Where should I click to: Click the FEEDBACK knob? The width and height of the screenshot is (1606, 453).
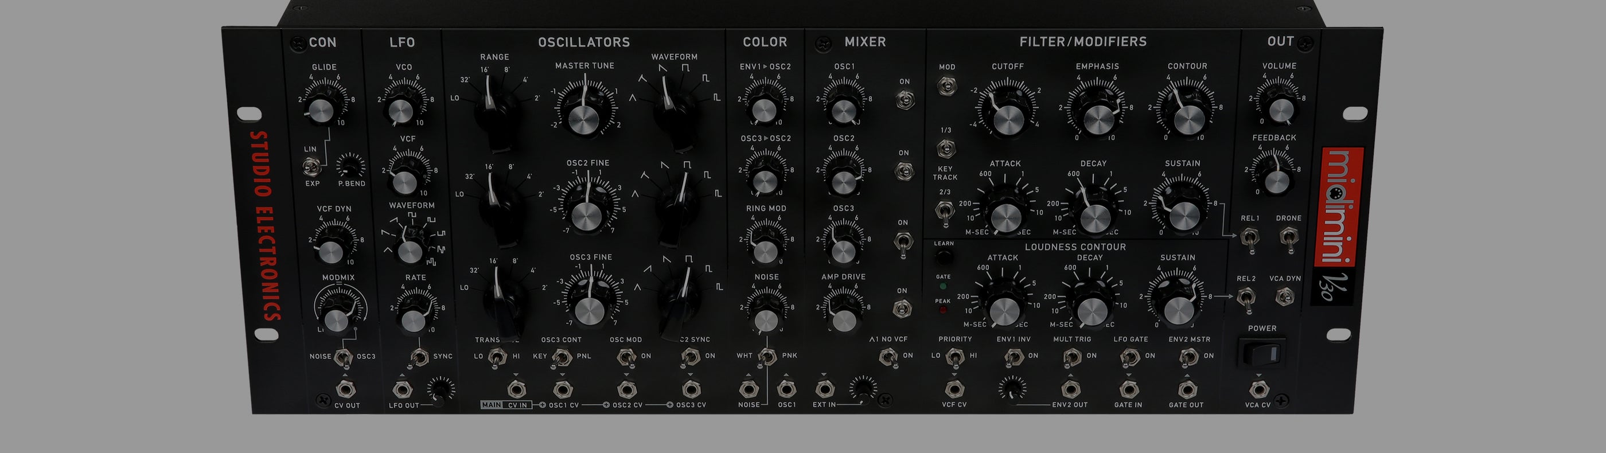(1276, 181)
